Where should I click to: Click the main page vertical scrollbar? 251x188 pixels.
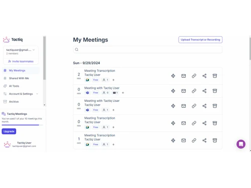click(x=250, y=49)
